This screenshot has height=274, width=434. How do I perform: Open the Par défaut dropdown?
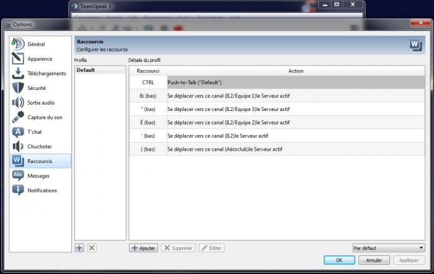(x=389, y=248)
